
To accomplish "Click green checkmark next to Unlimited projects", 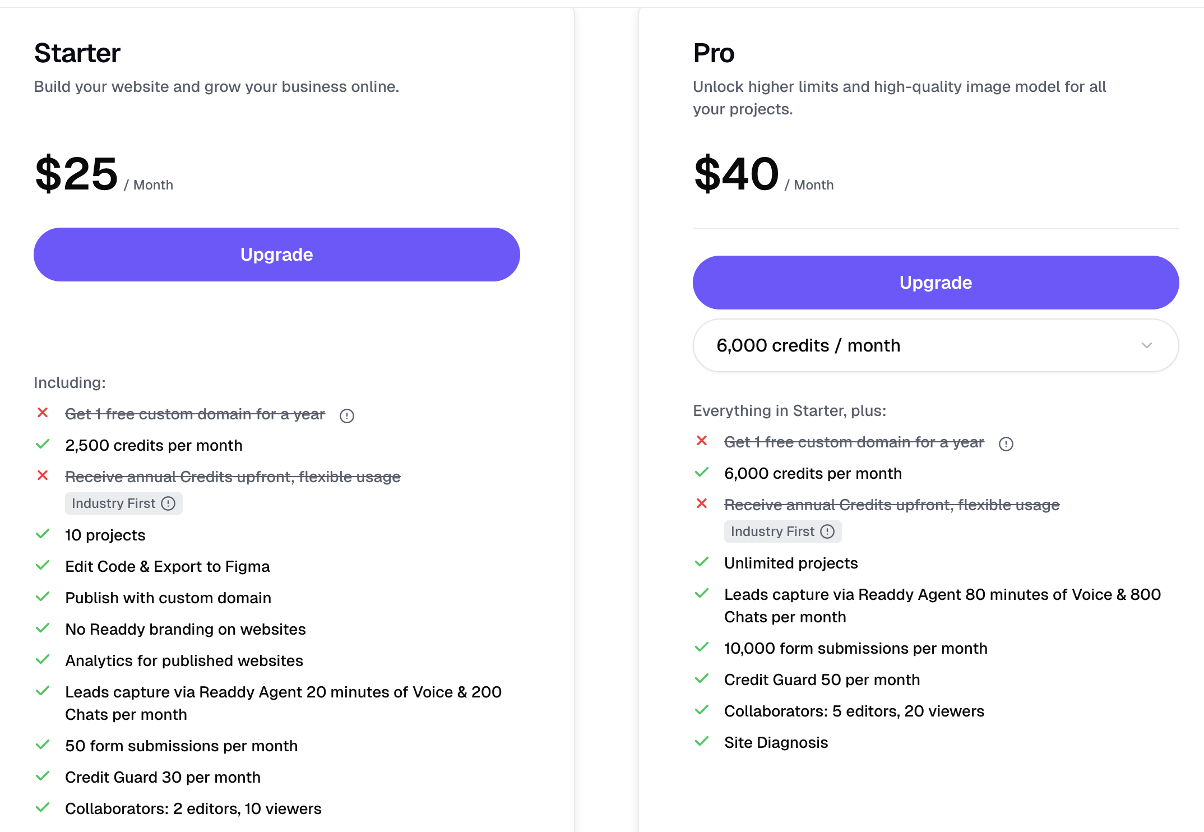I will 702,562.
